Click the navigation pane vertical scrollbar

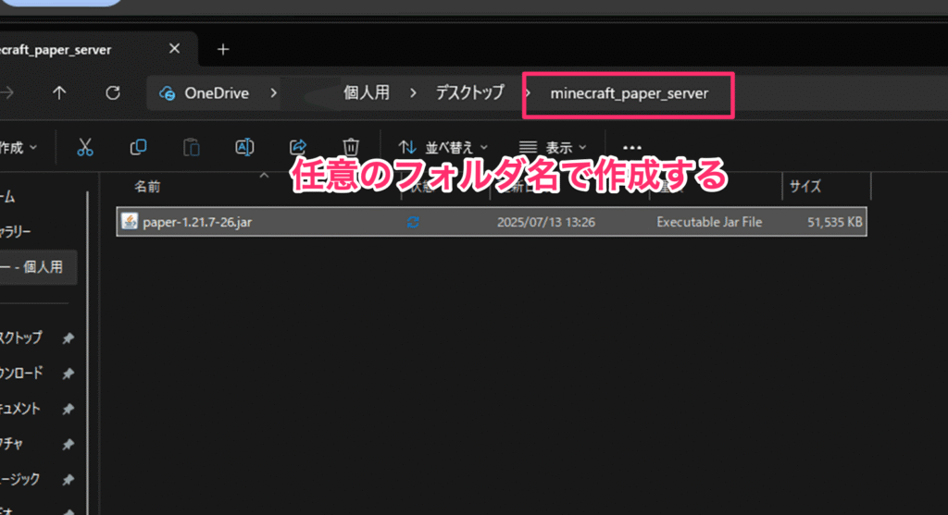coord(88,353)
